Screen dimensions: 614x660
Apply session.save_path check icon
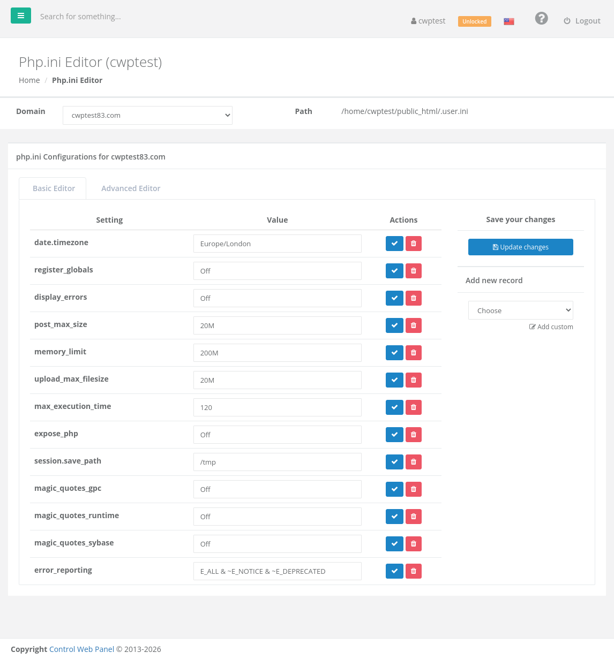[394, 462]
